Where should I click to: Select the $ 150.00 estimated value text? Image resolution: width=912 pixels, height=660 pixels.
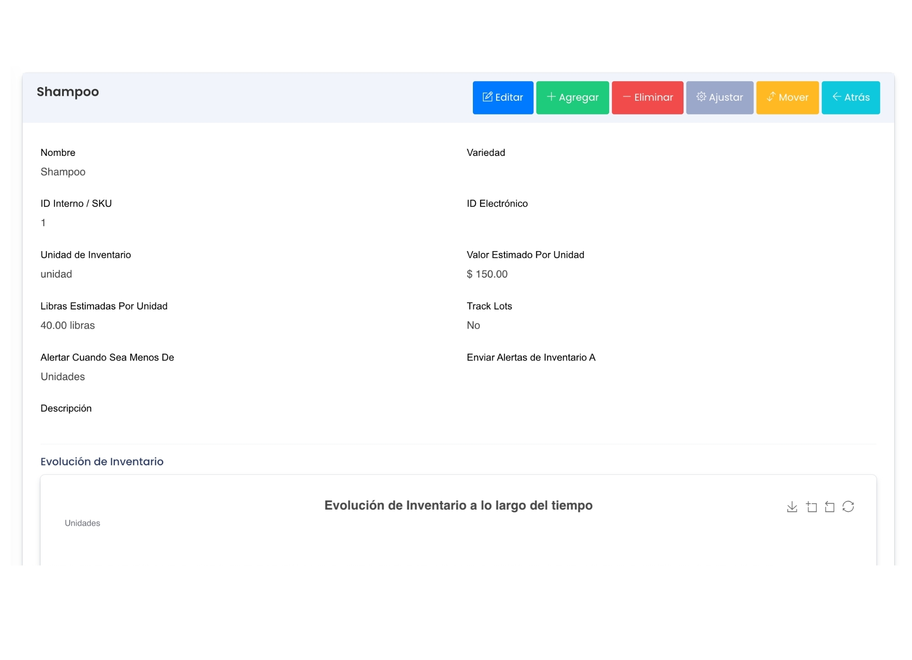[x=487, y=274]
